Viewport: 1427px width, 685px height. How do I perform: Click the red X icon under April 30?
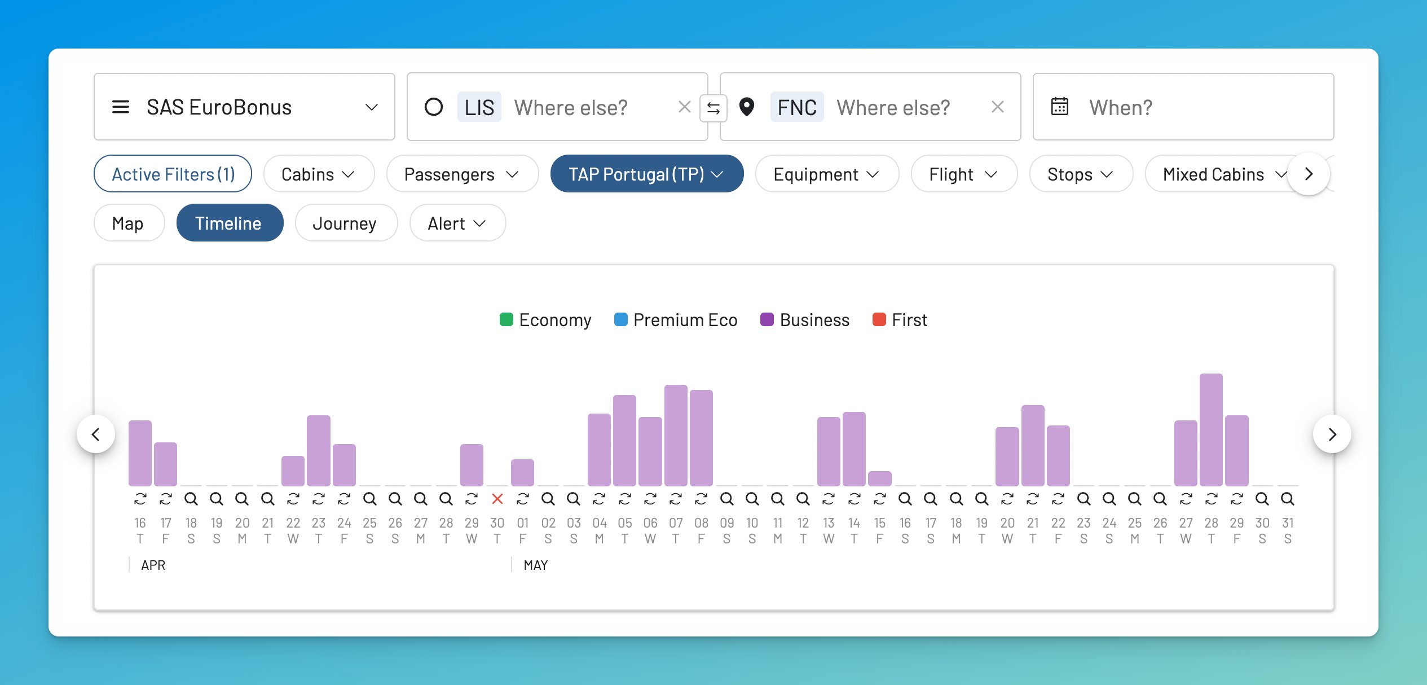(x=497, y=499)
